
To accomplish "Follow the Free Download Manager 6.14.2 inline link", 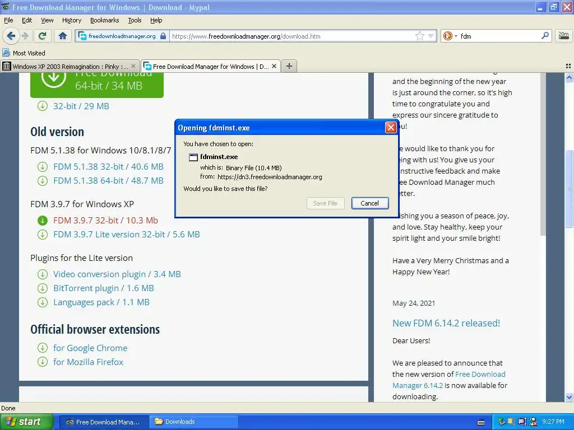I will 449,380.
